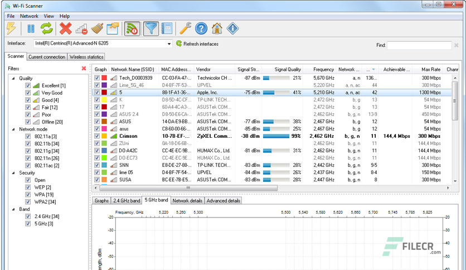The width and height of the screenshot is (466, 270).
Task: Uncheck the Offline [20] filter checkbox
Action: (28, 122)
